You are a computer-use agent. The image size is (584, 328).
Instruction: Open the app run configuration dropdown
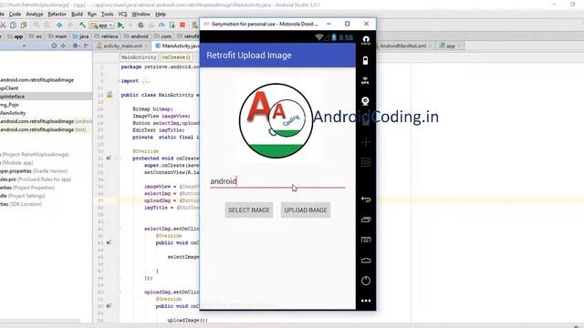(101, 26)
